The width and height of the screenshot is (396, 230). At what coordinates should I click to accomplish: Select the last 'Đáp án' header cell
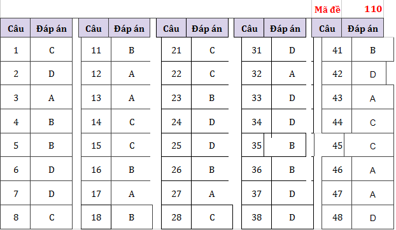pos(363,28)
